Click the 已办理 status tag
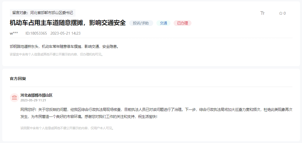 [182, 23]
